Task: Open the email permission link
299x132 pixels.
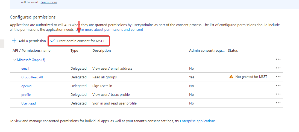Action: pyautogui.click(x=25, y=69)
